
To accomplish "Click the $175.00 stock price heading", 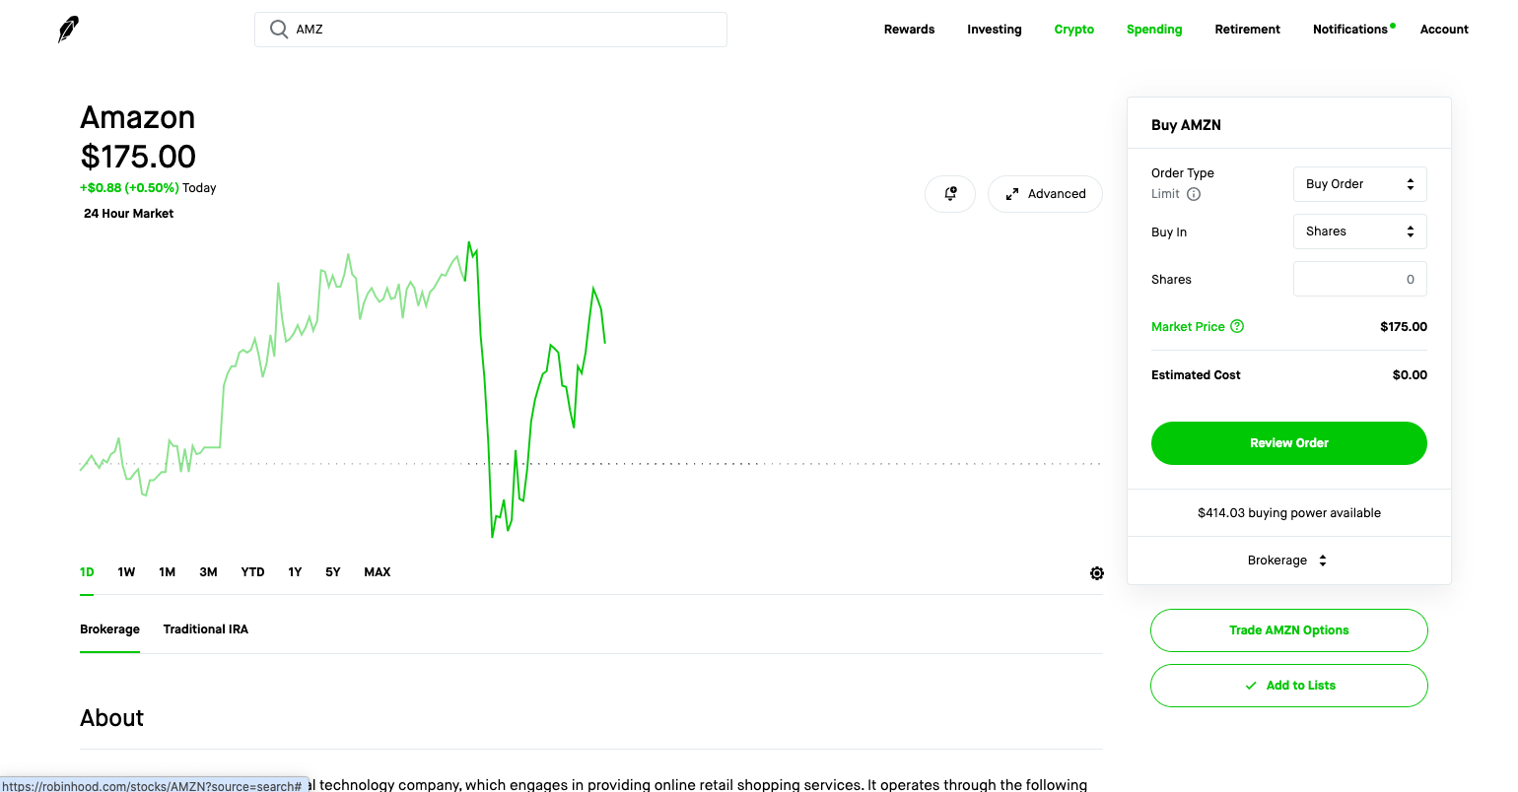I will pyautogui.click(x=138, y=157).
